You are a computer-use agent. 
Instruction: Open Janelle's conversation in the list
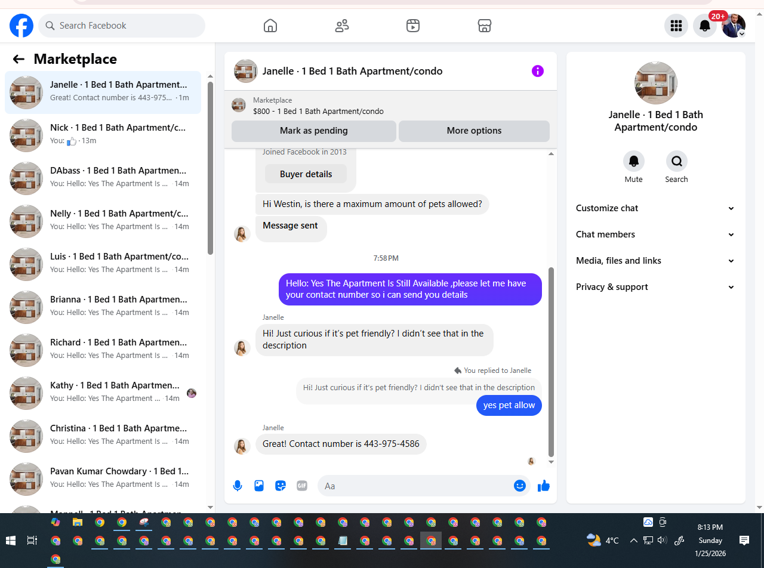pyautogui.click(x=103, y=92)
